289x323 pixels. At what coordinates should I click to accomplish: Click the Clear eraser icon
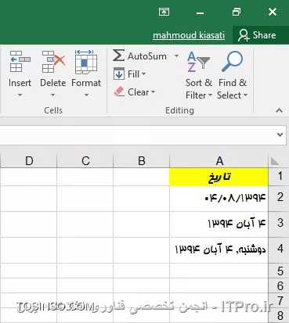pos(119,92)
